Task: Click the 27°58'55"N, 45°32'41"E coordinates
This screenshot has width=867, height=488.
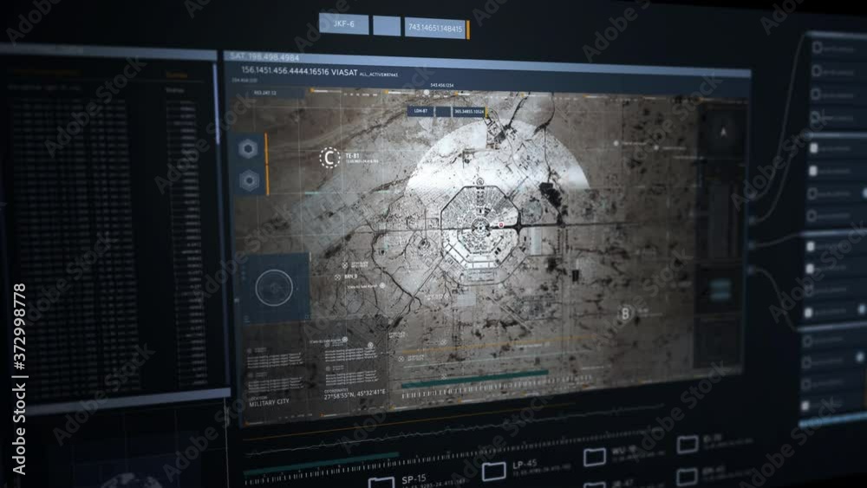Action: pos(355,394)
